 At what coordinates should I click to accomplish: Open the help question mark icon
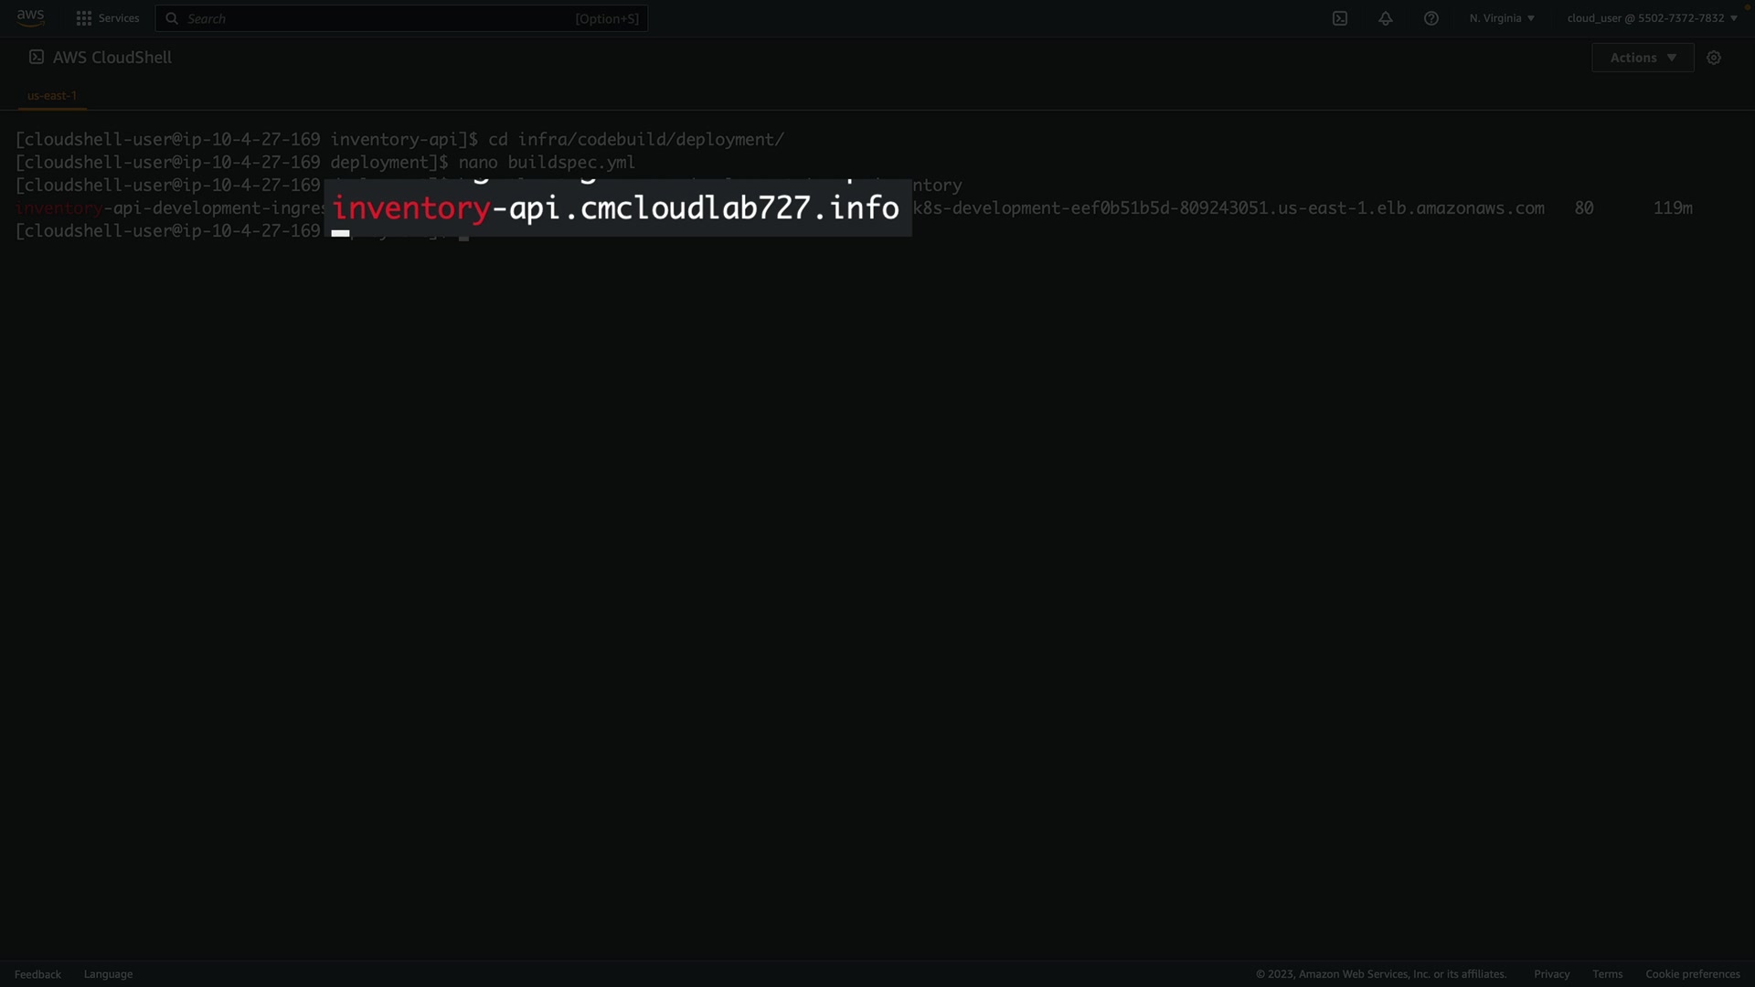click(x=1431, y=18)
